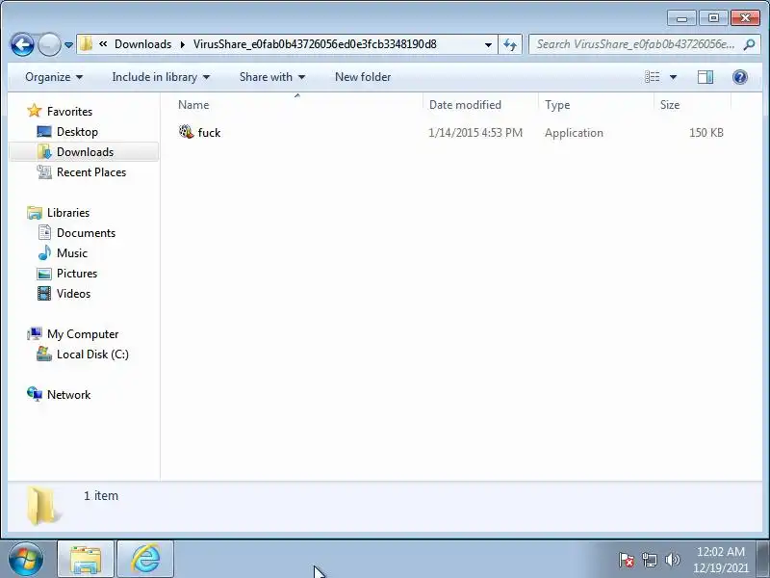Select Downloads in Favorites

(85, 152)
